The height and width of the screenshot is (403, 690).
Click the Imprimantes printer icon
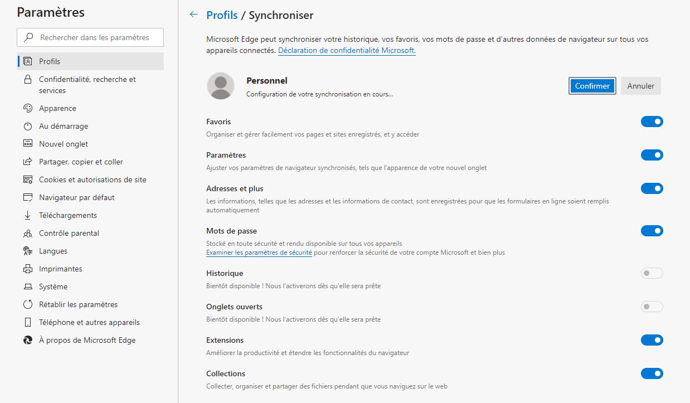click(x=28, y=269)
